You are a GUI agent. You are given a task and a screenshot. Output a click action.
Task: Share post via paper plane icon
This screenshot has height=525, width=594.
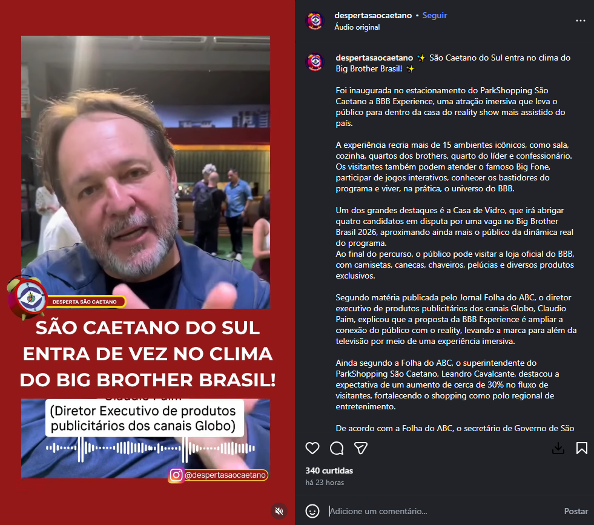361,448
